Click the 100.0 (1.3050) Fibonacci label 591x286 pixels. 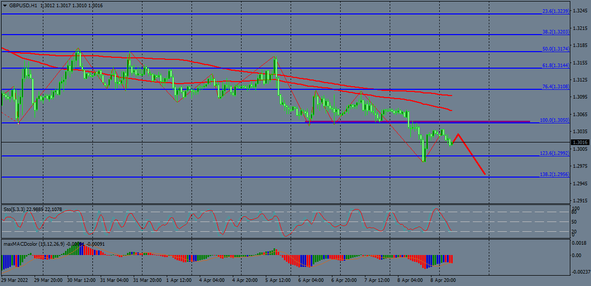coord(554,120)
